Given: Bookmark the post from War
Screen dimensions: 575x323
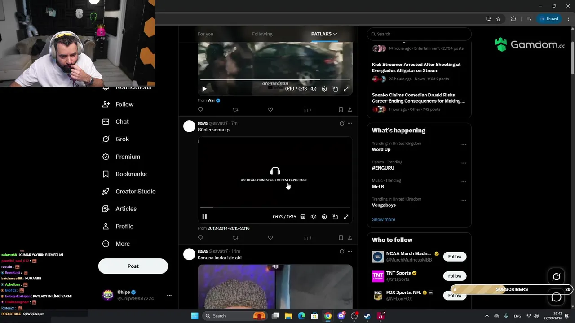Looking at the screenshot, I should pyautogui.click(x=341, y=109).
